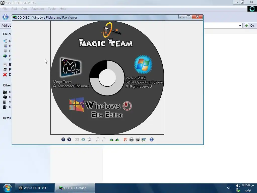Click the green shield tray icon
The image size is (257, 193).
click(x=238, y=191)
